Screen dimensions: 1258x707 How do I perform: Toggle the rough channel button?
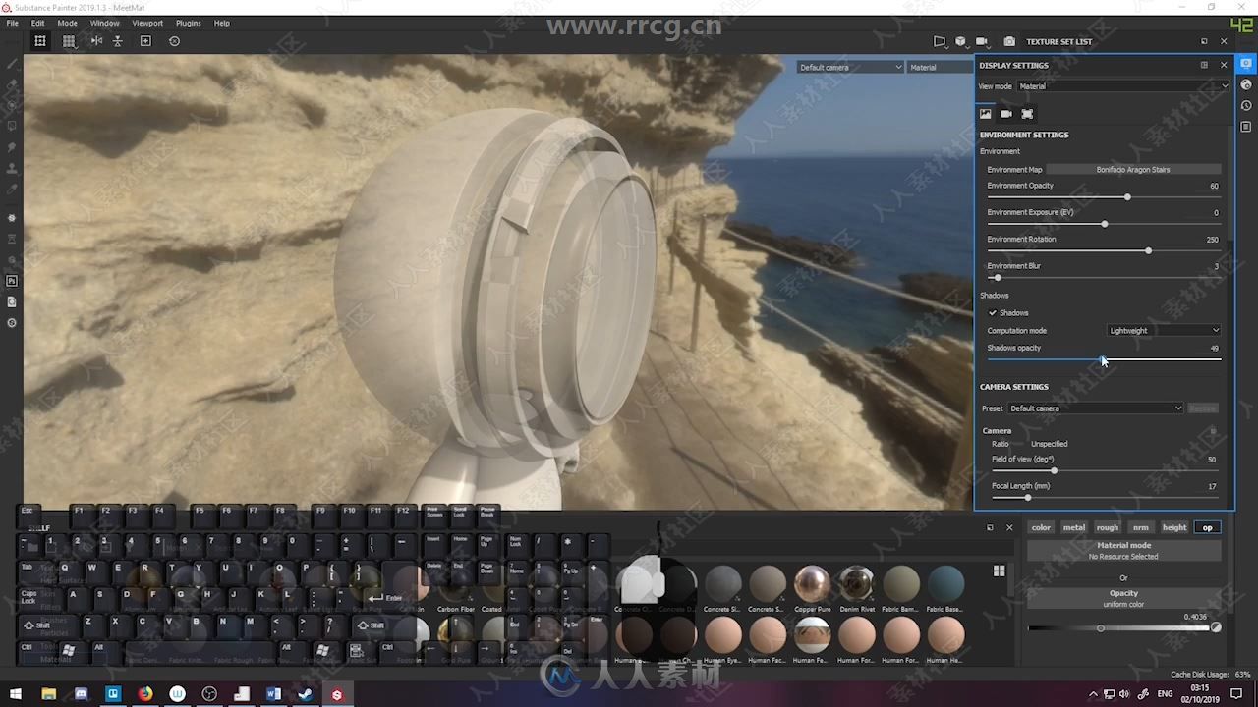point(1108,527)
